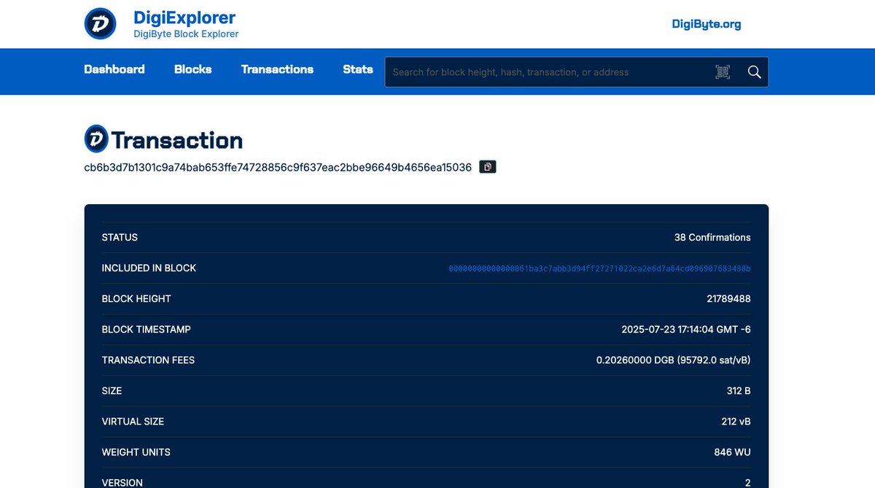Click the SIZE row label
Screen dimensions: 875x488
pos(112,390)
